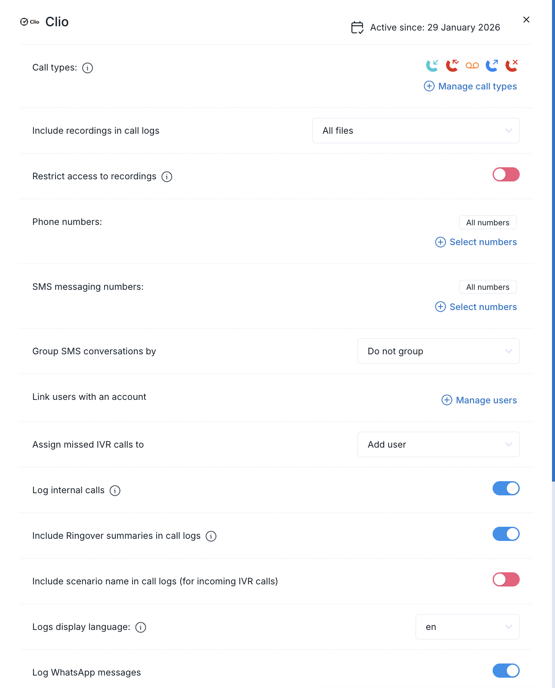Show info for Call types
The image size is (555, 688).
tap(87, 68)
